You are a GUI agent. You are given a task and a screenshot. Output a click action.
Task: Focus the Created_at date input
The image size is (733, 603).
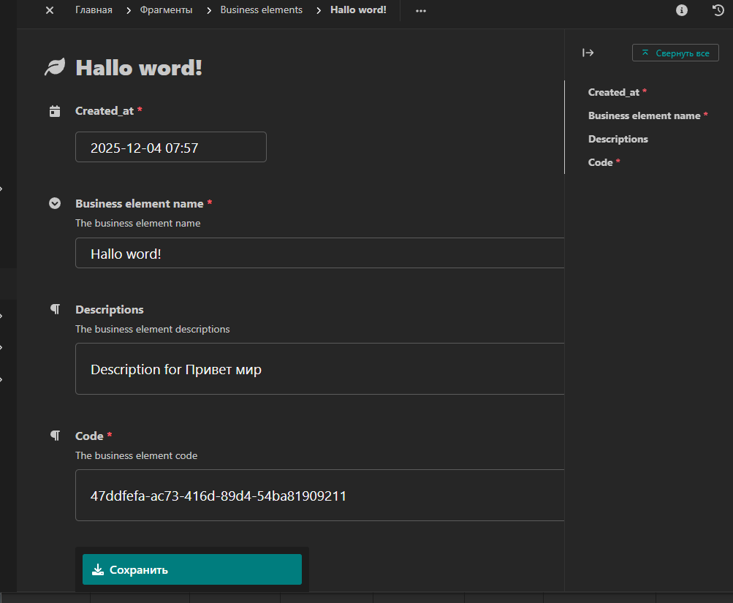pos(170,147)
